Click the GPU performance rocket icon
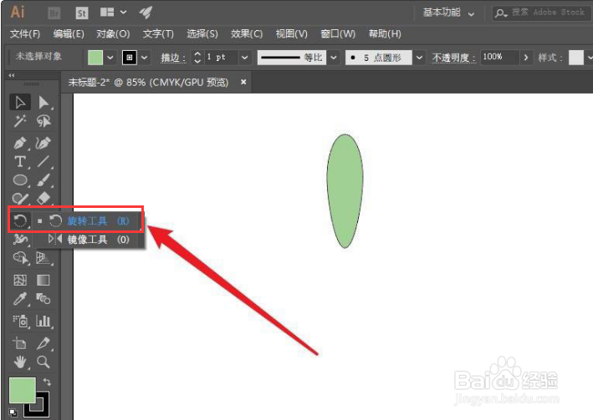 coord(146,13)
